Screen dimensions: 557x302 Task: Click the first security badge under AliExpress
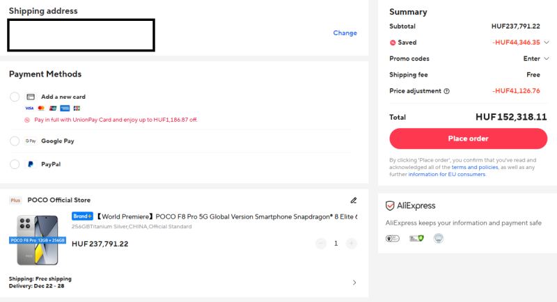point(393,239)
